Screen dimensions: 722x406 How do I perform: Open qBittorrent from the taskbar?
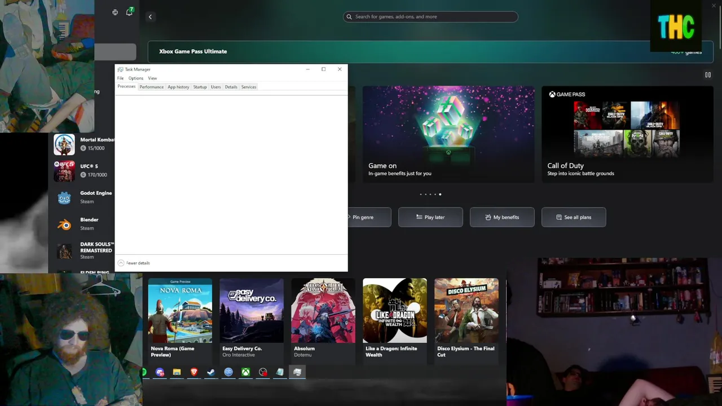tap(228, 372)
